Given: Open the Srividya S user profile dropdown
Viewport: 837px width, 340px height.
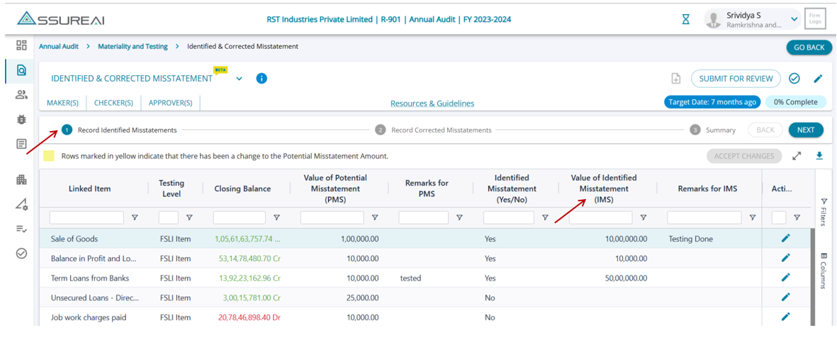Looking at the screenshot, I should point(794,20).
